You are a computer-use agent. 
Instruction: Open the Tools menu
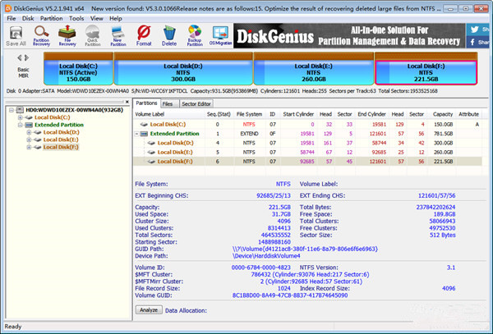(76, 16)
